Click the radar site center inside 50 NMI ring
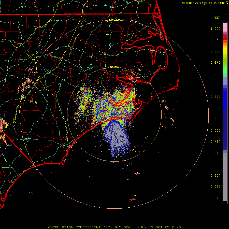Image resolution: width=229 pixels, height=229 pixels. pyautogui.click(x=114, y=114)
